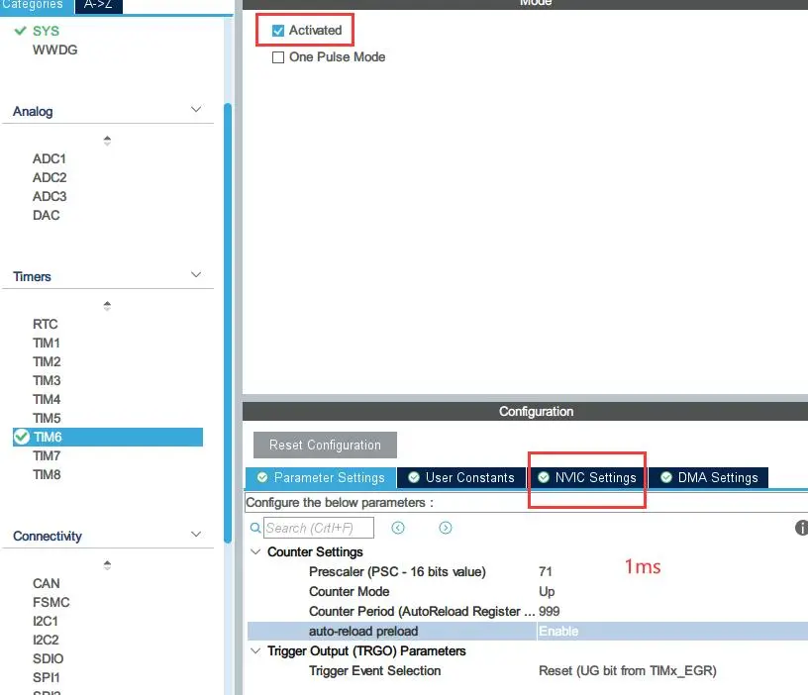Click the next search result arrow icon
The height and width of the screenshot is (695, 808).
[446, 528]
